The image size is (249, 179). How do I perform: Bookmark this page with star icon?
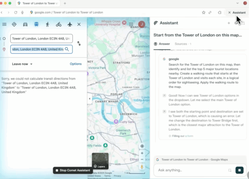click(x=204, y=12)
